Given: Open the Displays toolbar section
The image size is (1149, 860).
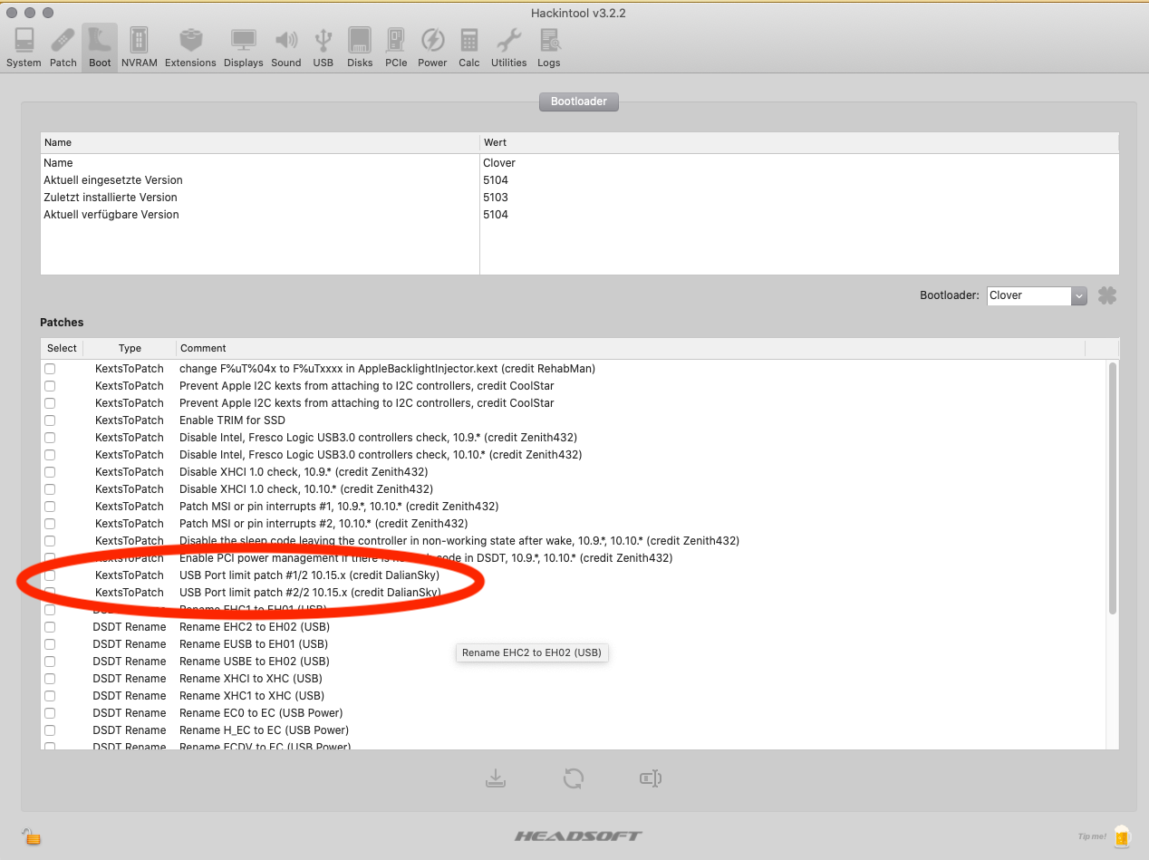Looking at the screenshot, I should [x=243, y=48].
